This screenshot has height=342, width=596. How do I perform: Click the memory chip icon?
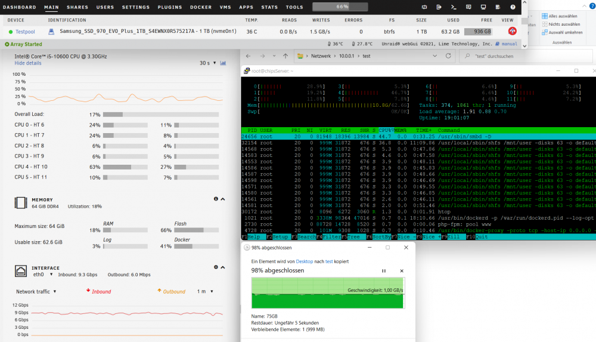point(20,202)
